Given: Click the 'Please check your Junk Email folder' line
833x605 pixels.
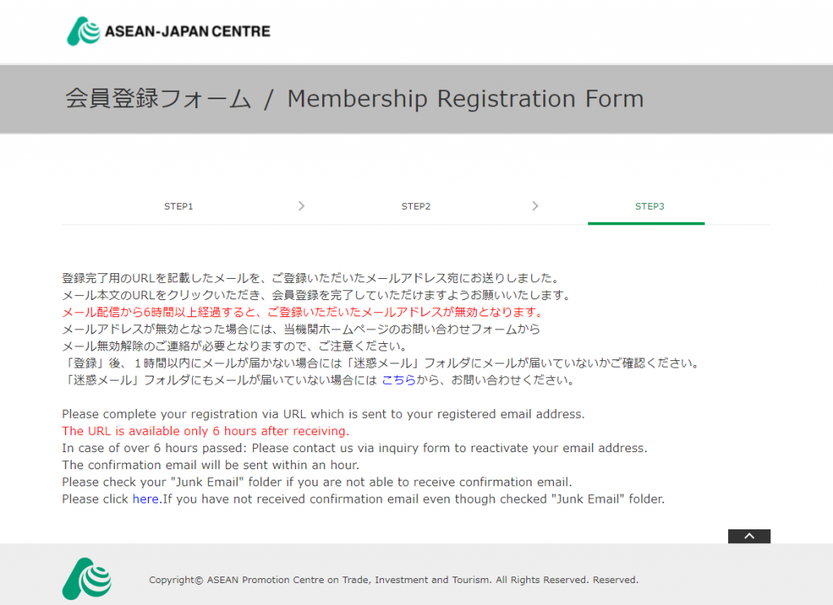Looking at the screenshot, I should (x=316, y=481).
